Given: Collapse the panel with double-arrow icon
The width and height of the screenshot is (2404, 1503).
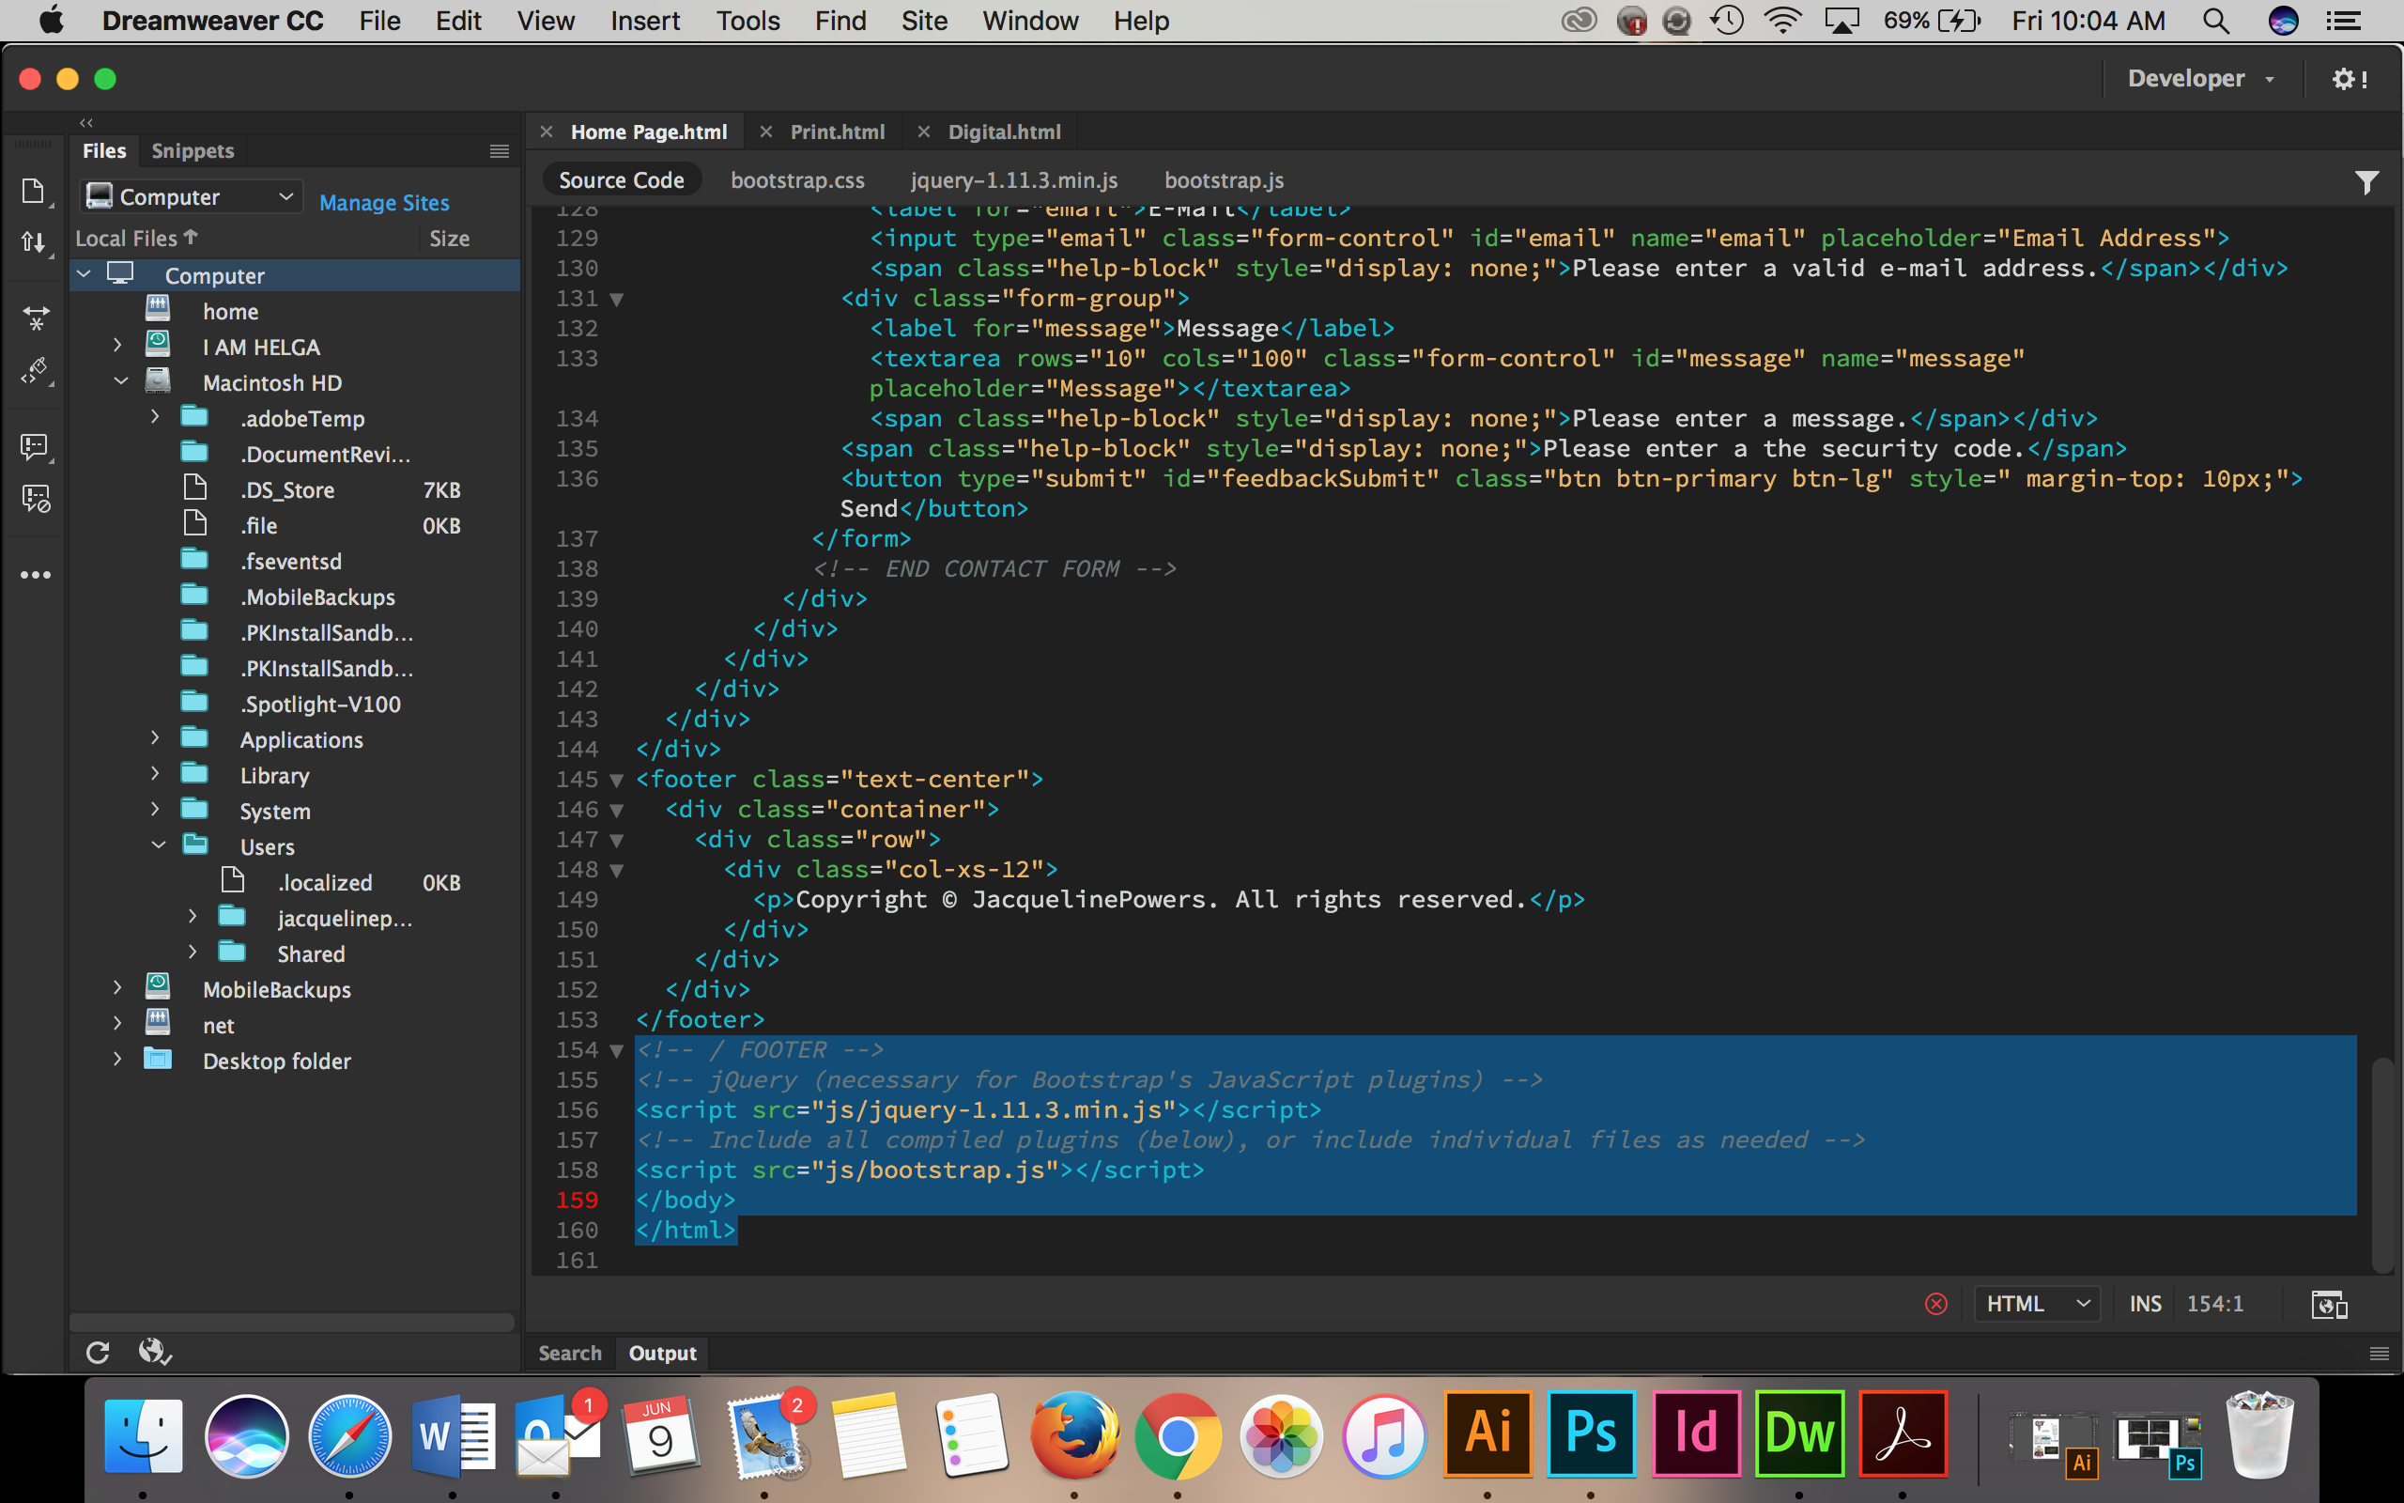Looking at the screenshot, I should (86, 123).
